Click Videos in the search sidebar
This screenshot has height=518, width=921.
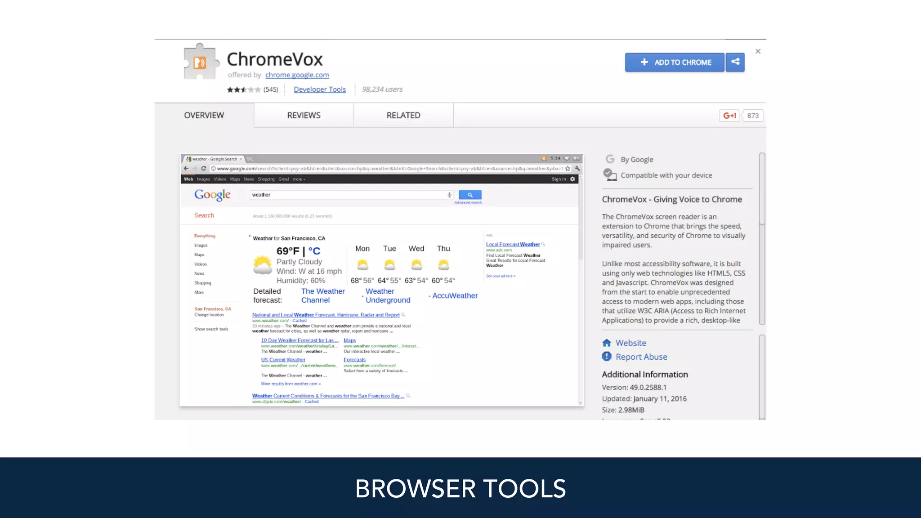coord(201,264)
